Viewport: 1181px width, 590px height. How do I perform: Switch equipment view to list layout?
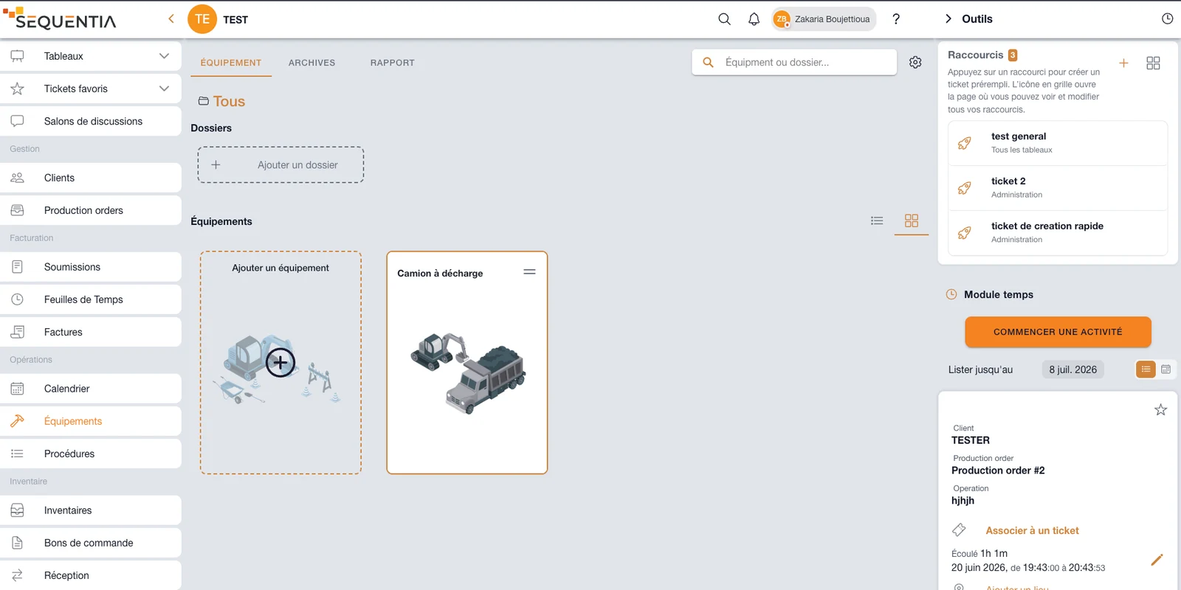point(877,221)
